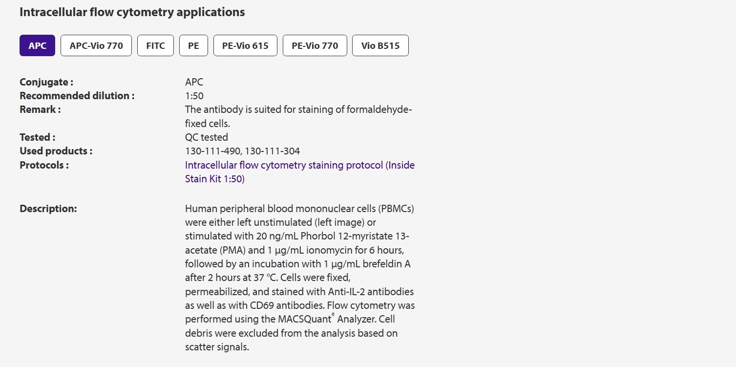The height and width of the screenshot is (367, 736).
Task: Click the PBMC description paragraph text
Action: (300, 278)
